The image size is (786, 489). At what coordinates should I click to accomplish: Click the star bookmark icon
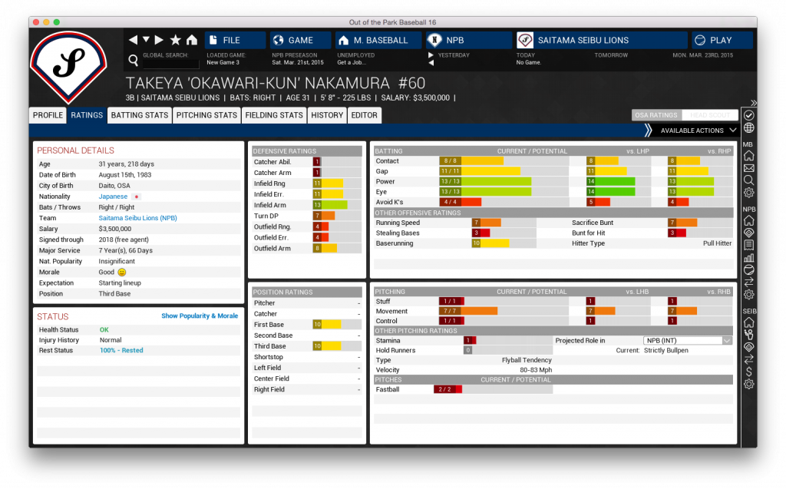176,40
